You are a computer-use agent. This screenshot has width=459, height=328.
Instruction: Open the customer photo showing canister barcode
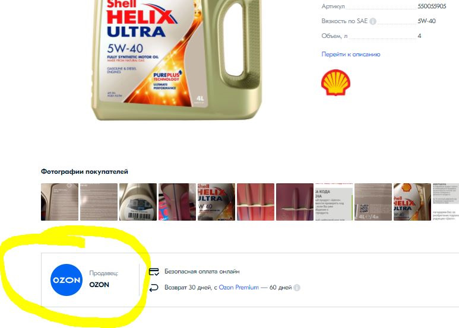click(x=138, y=202)
